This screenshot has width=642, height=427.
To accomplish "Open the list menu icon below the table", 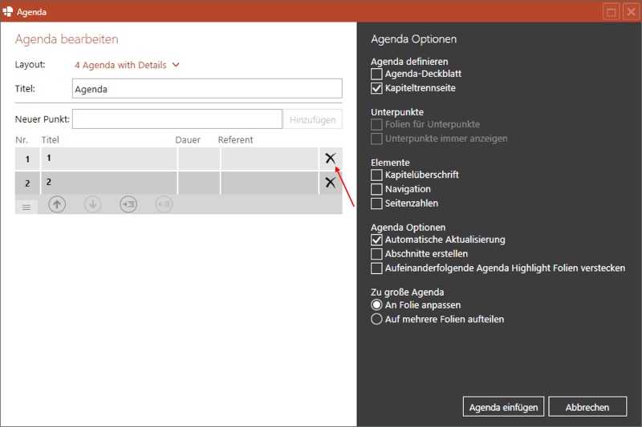I will (x=26, y=206).
